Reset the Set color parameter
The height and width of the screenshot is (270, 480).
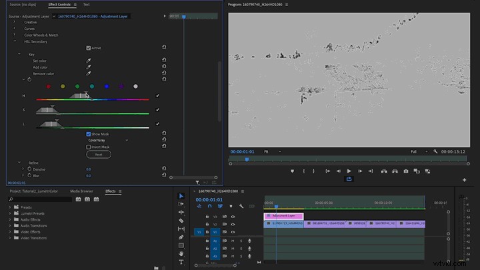coord(164,60)
